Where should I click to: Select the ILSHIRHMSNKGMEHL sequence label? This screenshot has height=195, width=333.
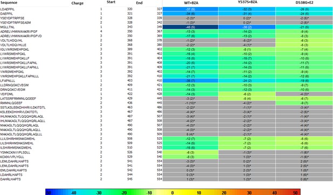coord(16,148)
